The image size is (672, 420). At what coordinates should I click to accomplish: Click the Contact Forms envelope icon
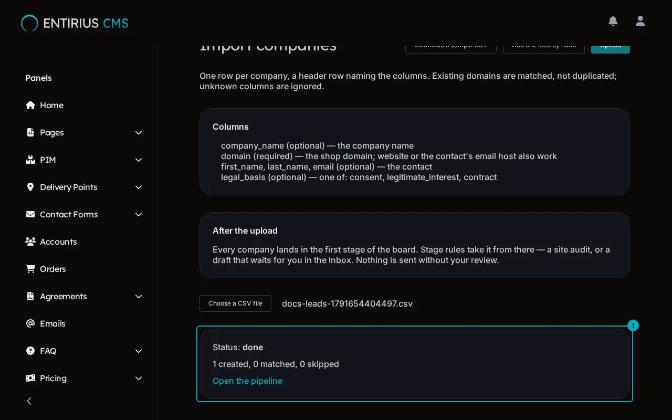[x=30, y=214]
